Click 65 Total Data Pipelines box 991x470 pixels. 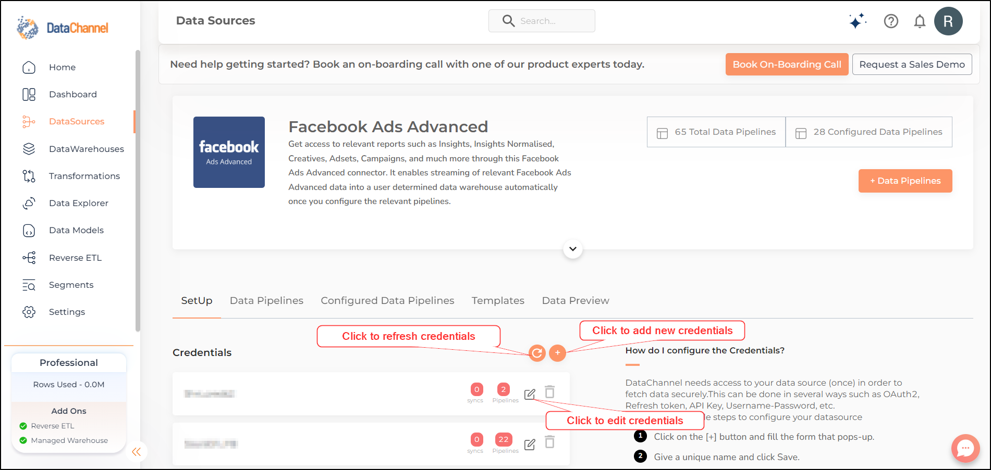pos(716,132)
